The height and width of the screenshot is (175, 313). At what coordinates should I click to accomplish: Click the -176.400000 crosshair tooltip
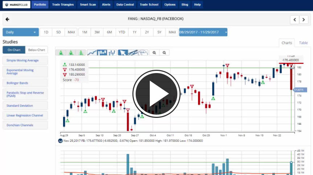click(x=291, y=60)
